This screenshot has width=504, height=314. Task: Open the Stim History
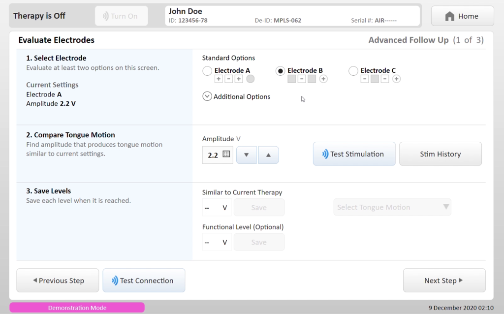(441, 154)
